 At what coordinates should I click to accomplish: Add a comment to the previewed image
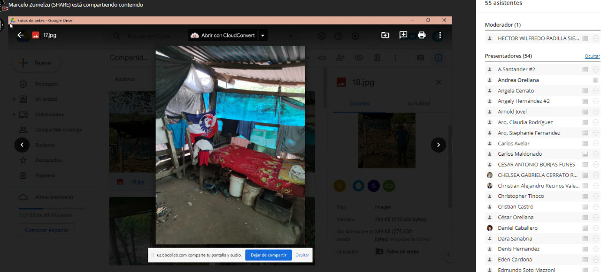pyautogui.click(x=403, y=35)
